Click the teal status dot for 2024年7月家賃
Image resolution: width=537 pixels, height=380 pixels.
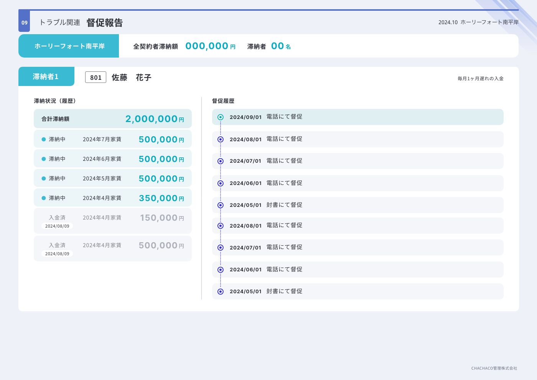click(x=44, y=139)
